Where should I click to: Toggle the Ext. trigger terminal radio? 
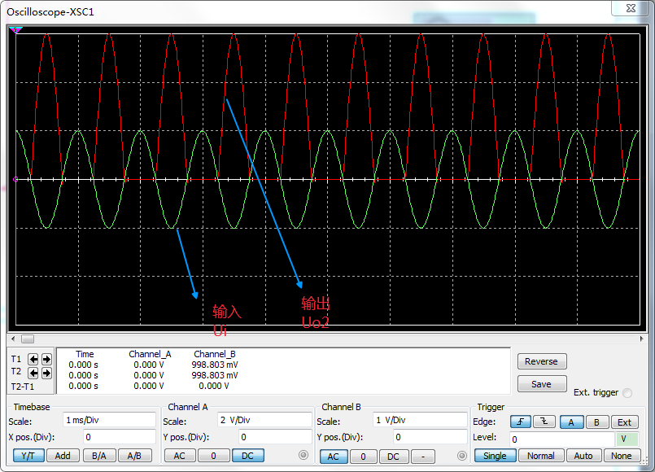(x=627, y=393)
